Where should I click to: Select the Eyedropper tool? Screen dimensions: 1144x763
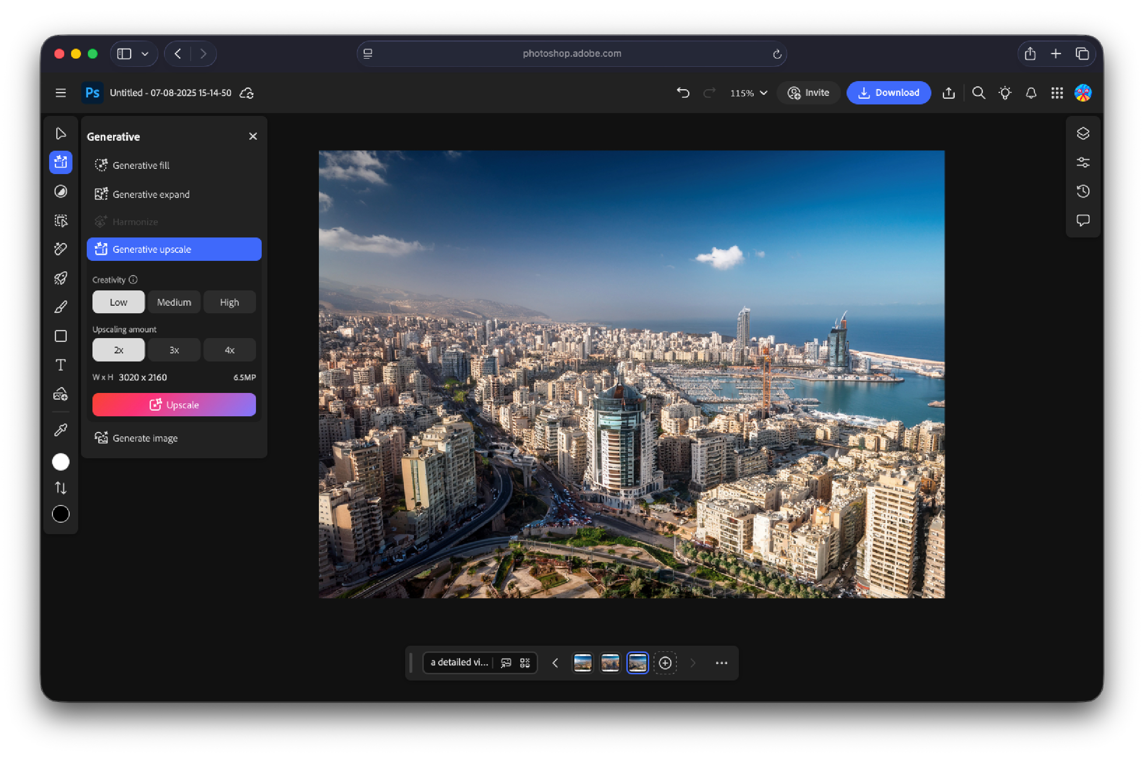click(x=61, y=430)
